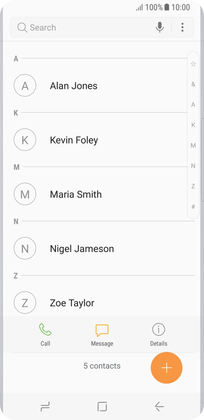Tap the green Call phone icon
This screenshot has height=420, width=204.
[x=45, y=330]
